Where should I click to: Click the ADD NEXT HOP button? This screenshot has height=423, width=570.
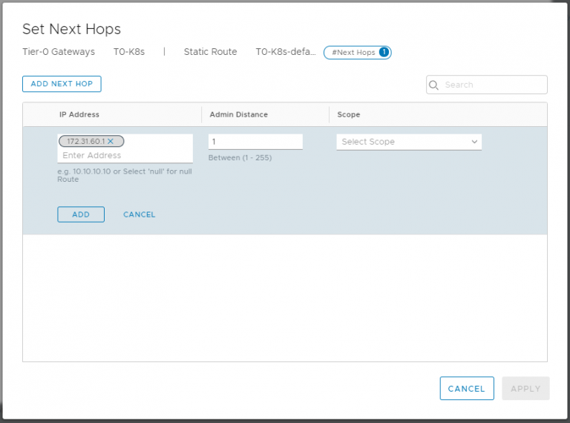[x=62, y=84]
